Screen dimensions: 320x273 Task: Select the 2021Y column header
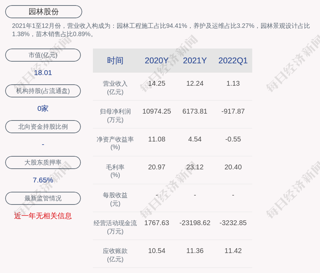tap(195, 61)
